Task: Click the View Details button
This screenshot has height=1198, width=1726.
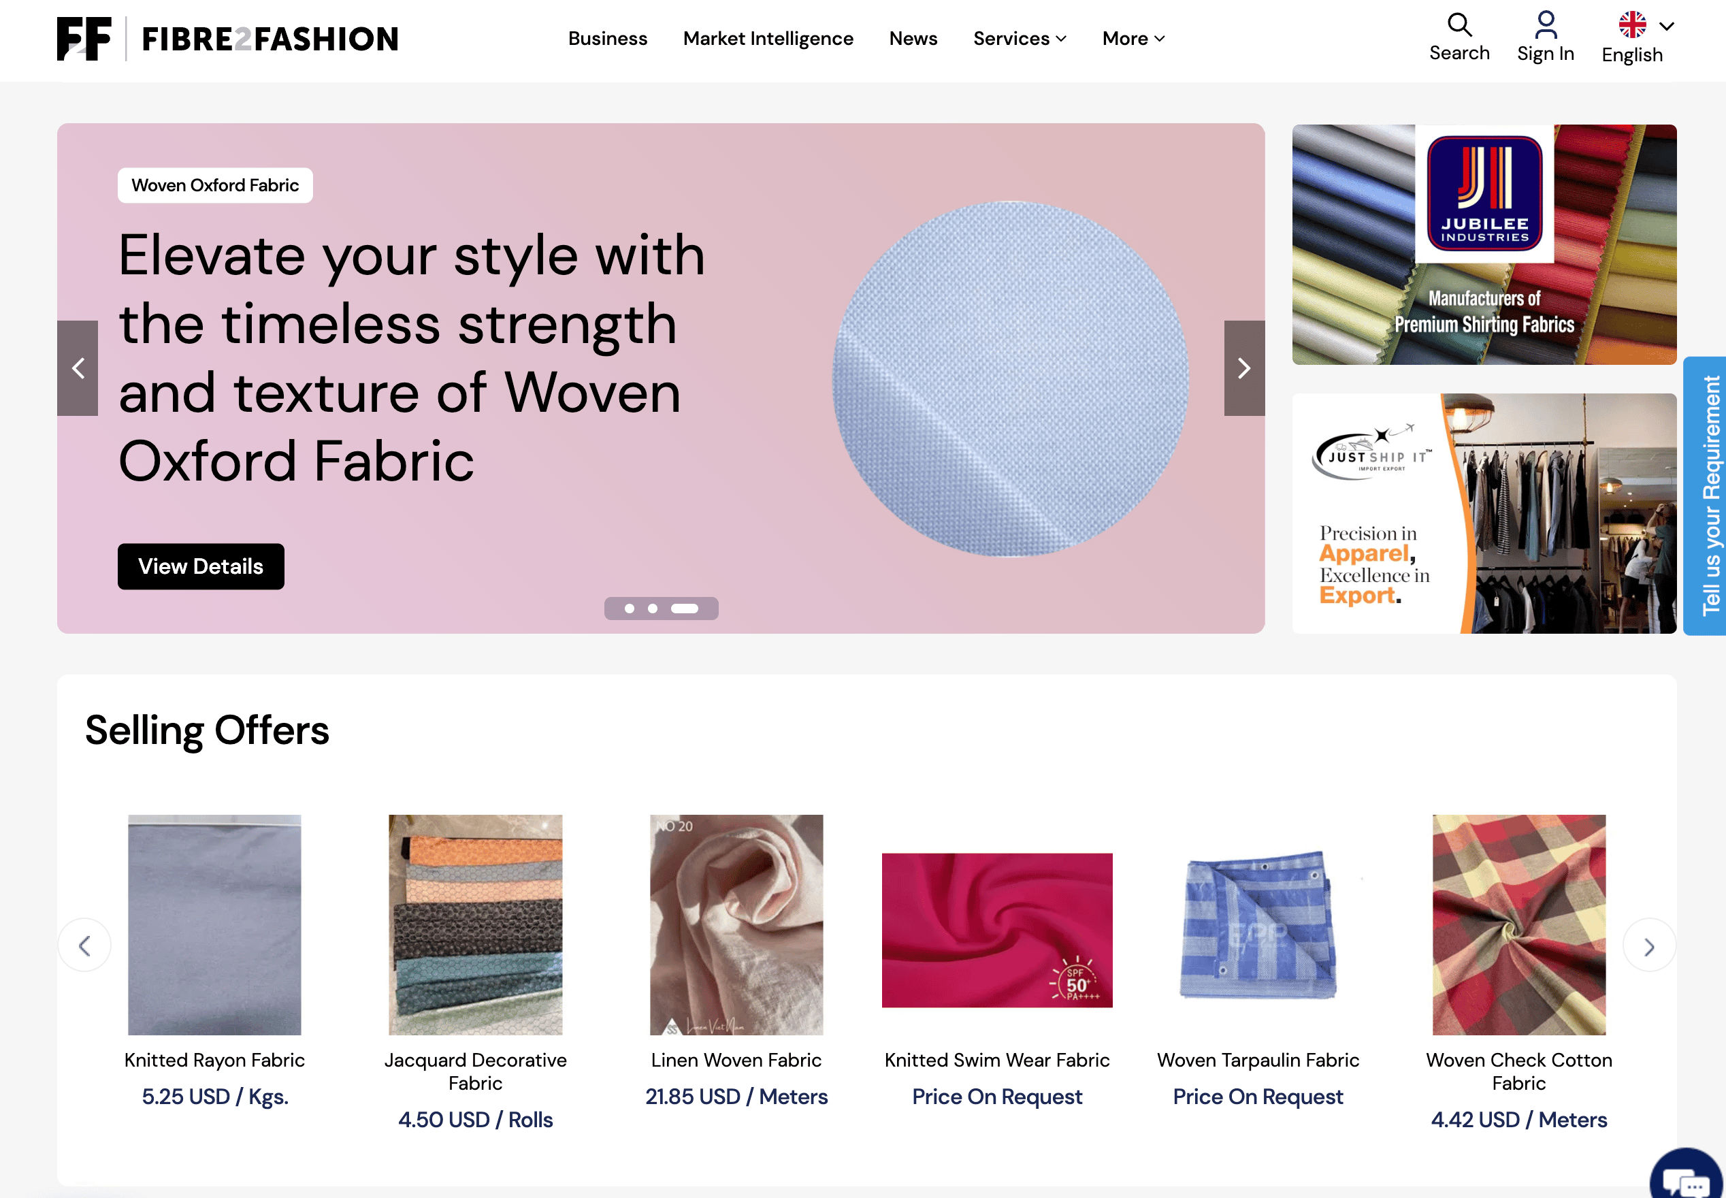Action: (x=201, y=567)
